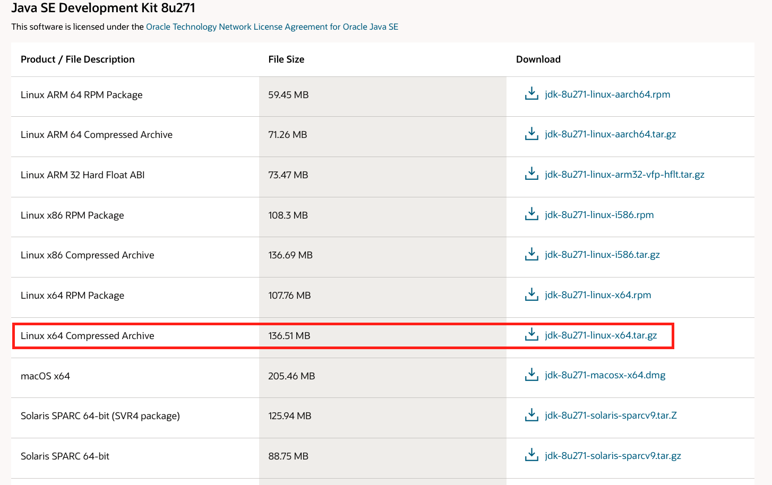Click the File Size column header
Viewport: 772px width, 485px height.
pyautogui.click(x=286, y=59)
